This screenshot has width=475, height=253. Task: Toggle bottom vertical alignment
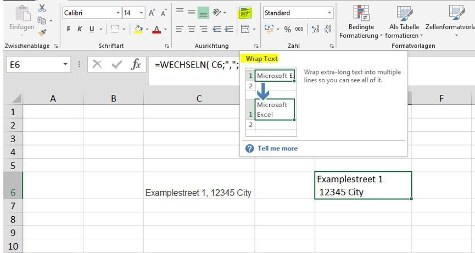pos(203,13)
